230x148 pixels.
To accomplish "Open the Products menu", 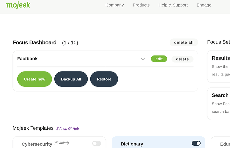I will pyautogui.click(x=141, y=5).
